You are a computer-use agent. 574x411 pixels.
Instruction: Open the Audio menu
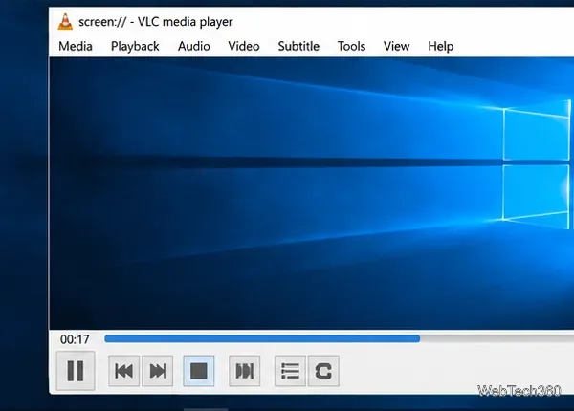pos(193,46)
